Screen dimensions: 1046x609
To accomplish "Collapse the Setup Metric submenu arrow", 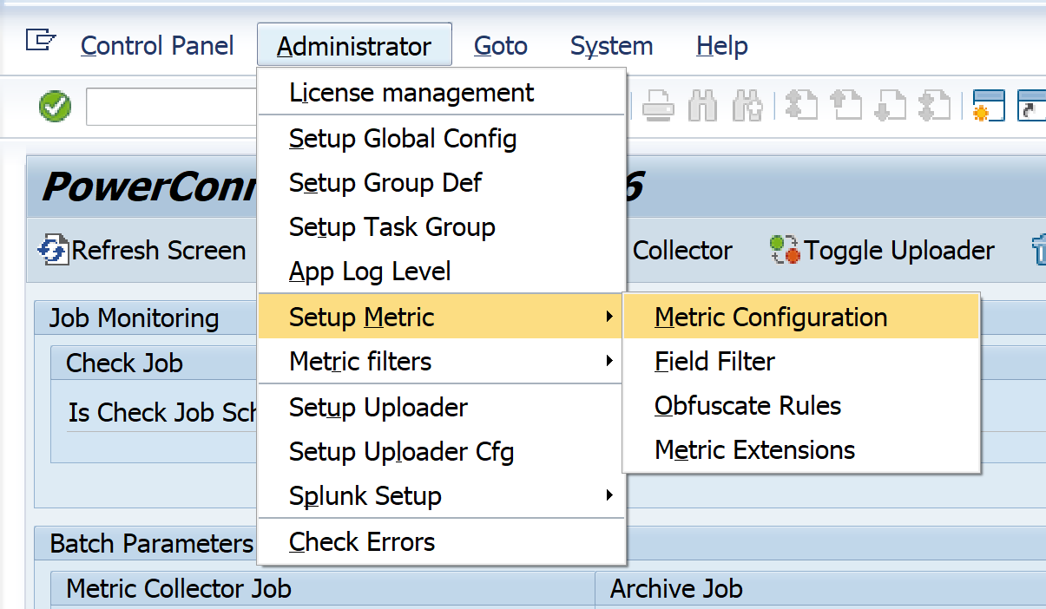I will tap(609, 317).
